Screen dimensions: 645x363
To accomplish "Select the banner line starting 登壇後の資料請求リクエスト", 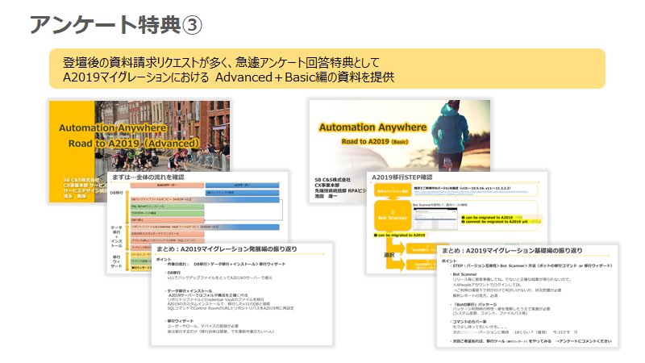I will 221,63.
